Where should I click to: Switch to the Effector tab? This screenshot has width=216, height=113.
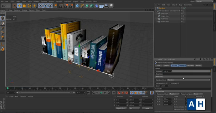point(174,66)
